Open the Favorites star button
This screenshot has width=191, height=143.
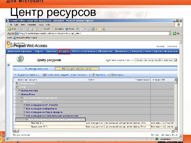pos(58,29)
